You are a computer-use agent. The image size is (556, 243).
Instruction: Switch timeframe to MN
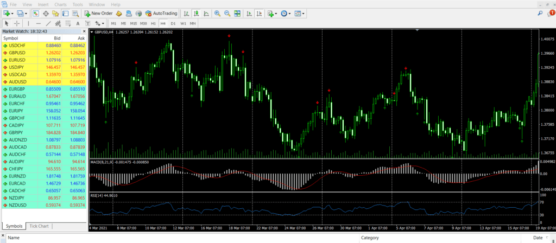coord(193,23)
